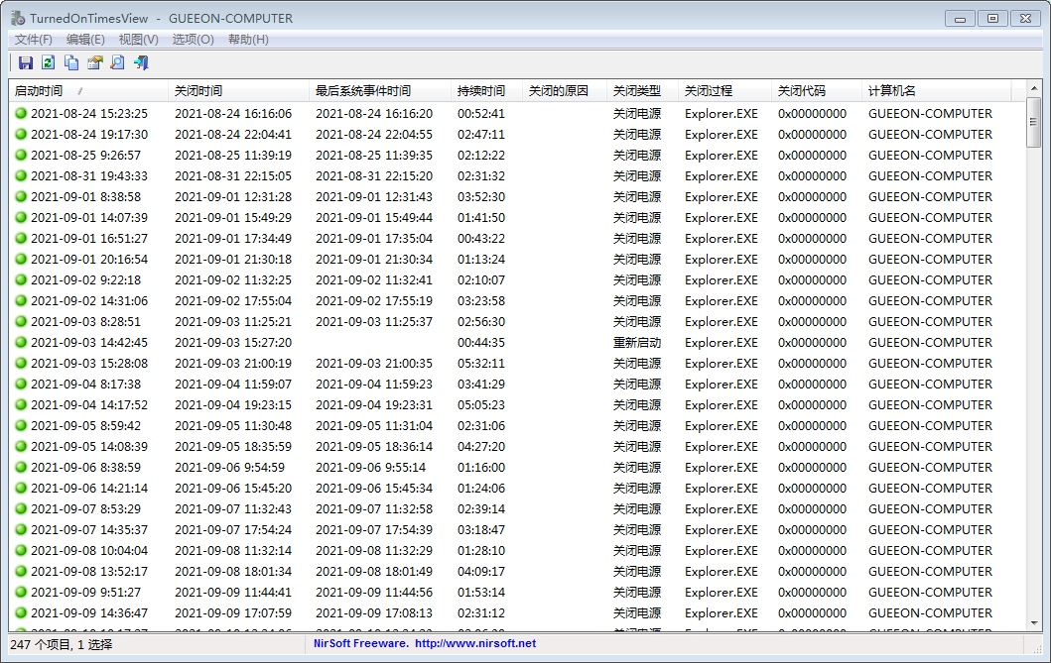Open the Properties toolbar icon

[95, 63]
